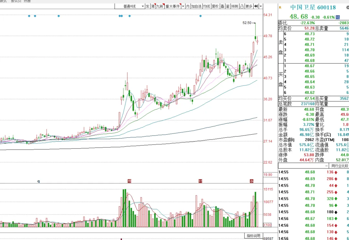
Task: Click the R icon before stock name
Action: [x=280, y=7]
